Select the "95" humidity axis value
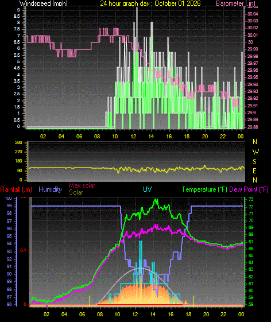Screen dimensions: 271x322 [9, 236]
